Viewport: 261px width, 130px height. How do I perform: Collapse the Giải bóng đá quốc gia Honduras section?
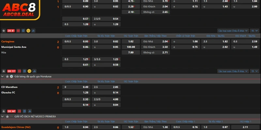pos(3,76)
